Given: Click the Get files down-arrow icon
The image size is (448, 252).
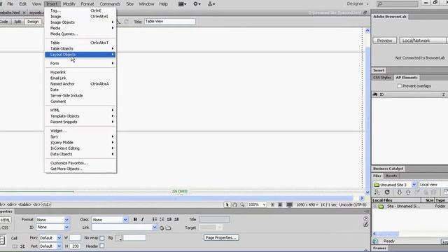Looking at the screenshot, I should click(x=400, y=192).
